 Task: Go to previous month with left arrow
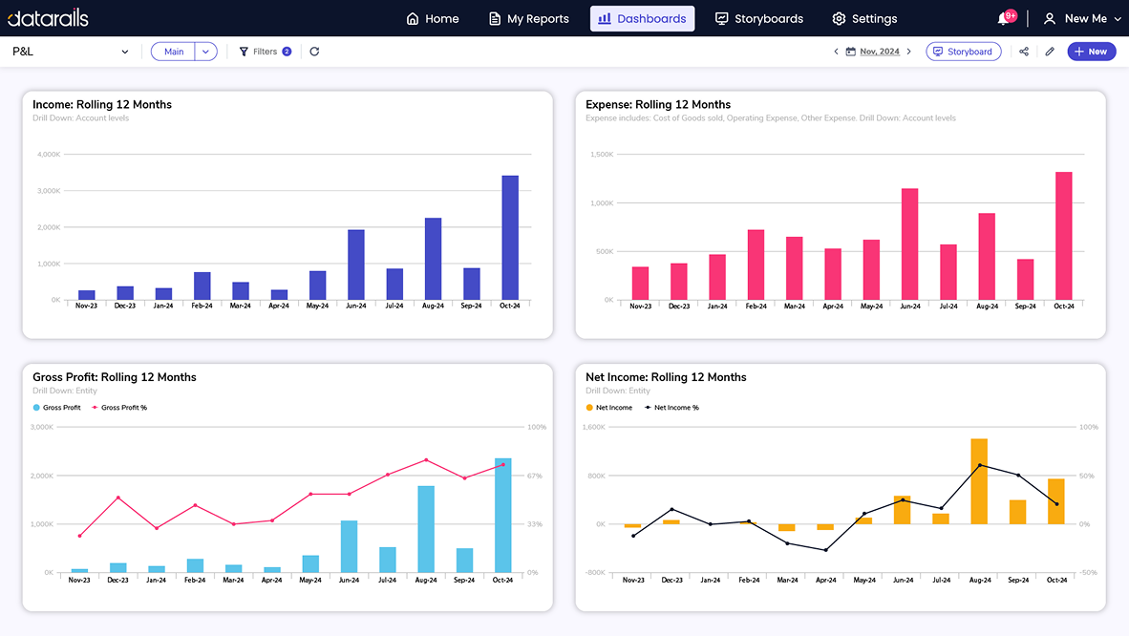pyautogui.click(x=836, y=52)
